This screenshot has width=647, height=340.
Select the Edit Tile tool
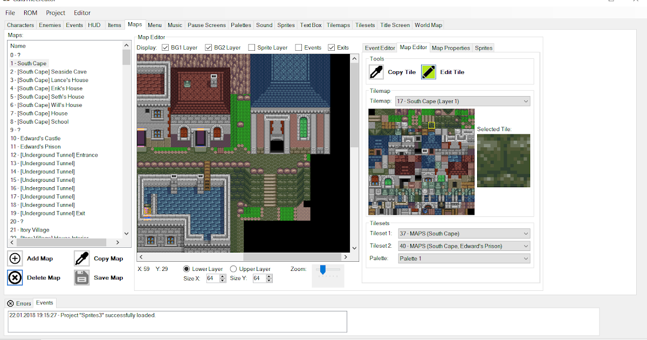point(428,71)
